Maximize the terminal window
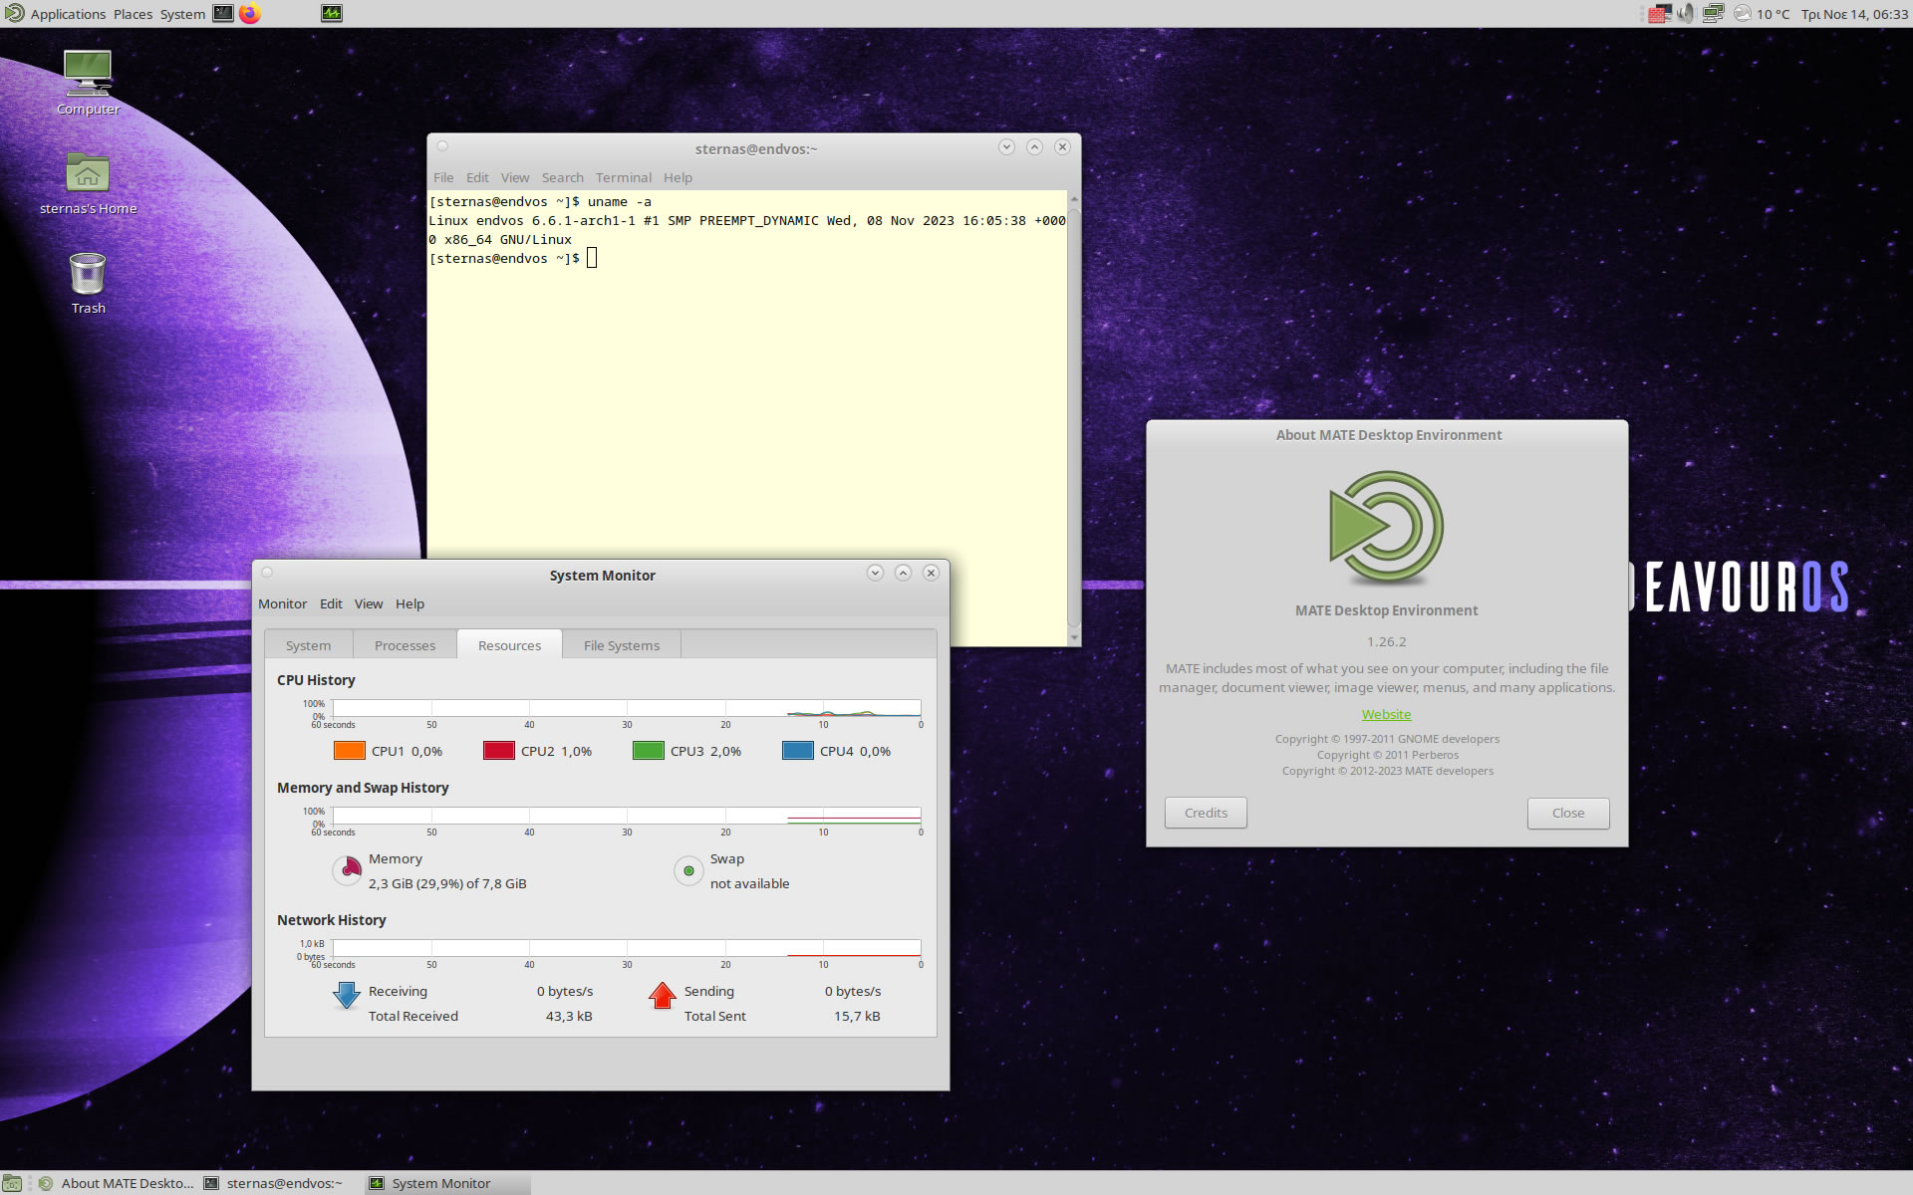Screen dimensions: 1913x1195 pos(1034,146)
